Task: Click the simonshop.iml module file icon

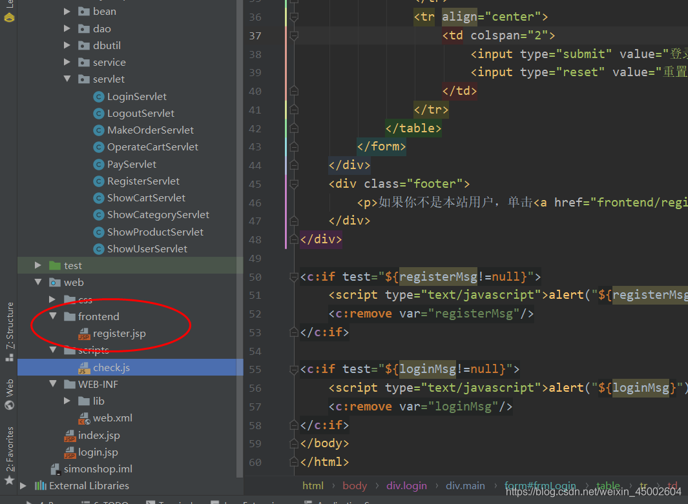Action: click(56, 469)
